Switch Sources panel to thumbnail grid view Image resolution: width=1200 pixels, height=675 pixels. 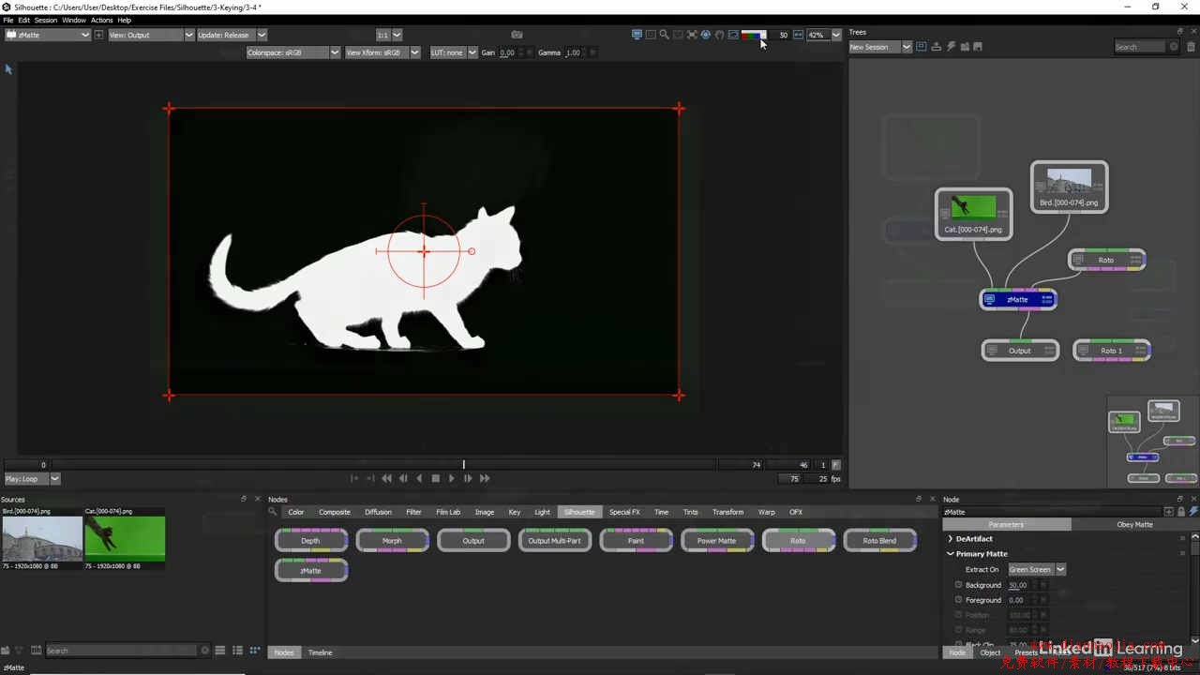[254, 651]
